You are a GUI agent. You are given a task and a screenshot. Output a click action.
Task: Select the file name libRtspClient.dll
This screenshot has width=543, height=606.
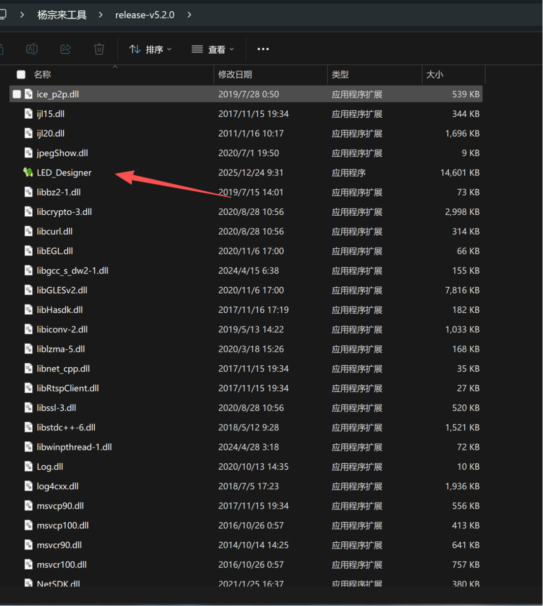(x=68, y=388)
